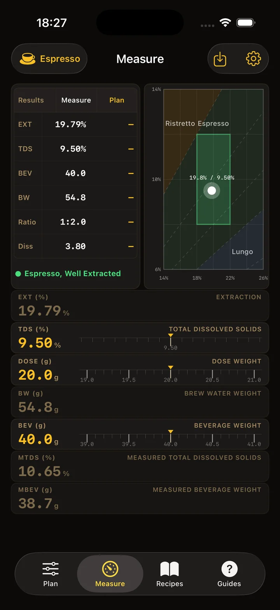Screen dimensions: 280x610
Task: Tap the TDS (%) value 9.50 field
Action: pyautogui.click(x=40, y=343)
